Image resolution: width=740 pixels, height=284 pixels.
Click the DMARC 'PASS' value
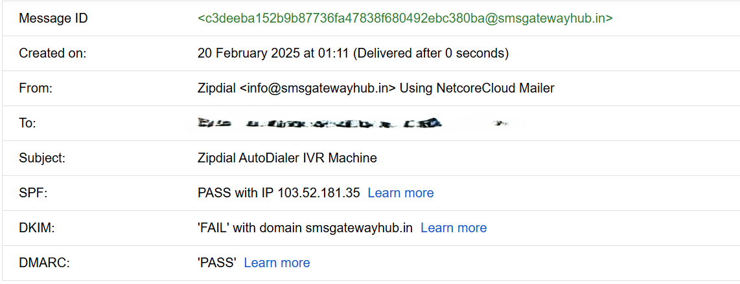tap(216, 263)
